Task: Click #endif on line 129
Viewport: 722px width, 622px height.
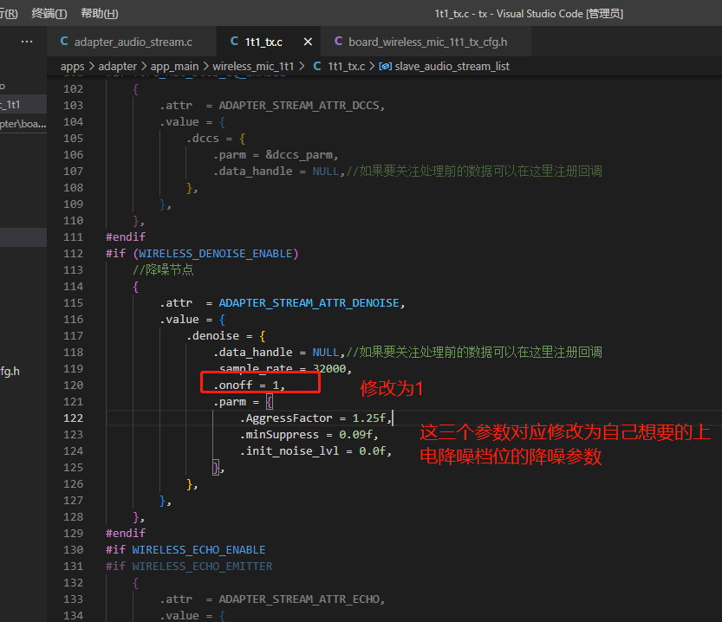Action: pyautogui.click(x=125, y=534)
